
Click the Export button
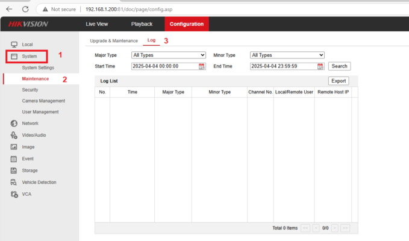point(339,81)
